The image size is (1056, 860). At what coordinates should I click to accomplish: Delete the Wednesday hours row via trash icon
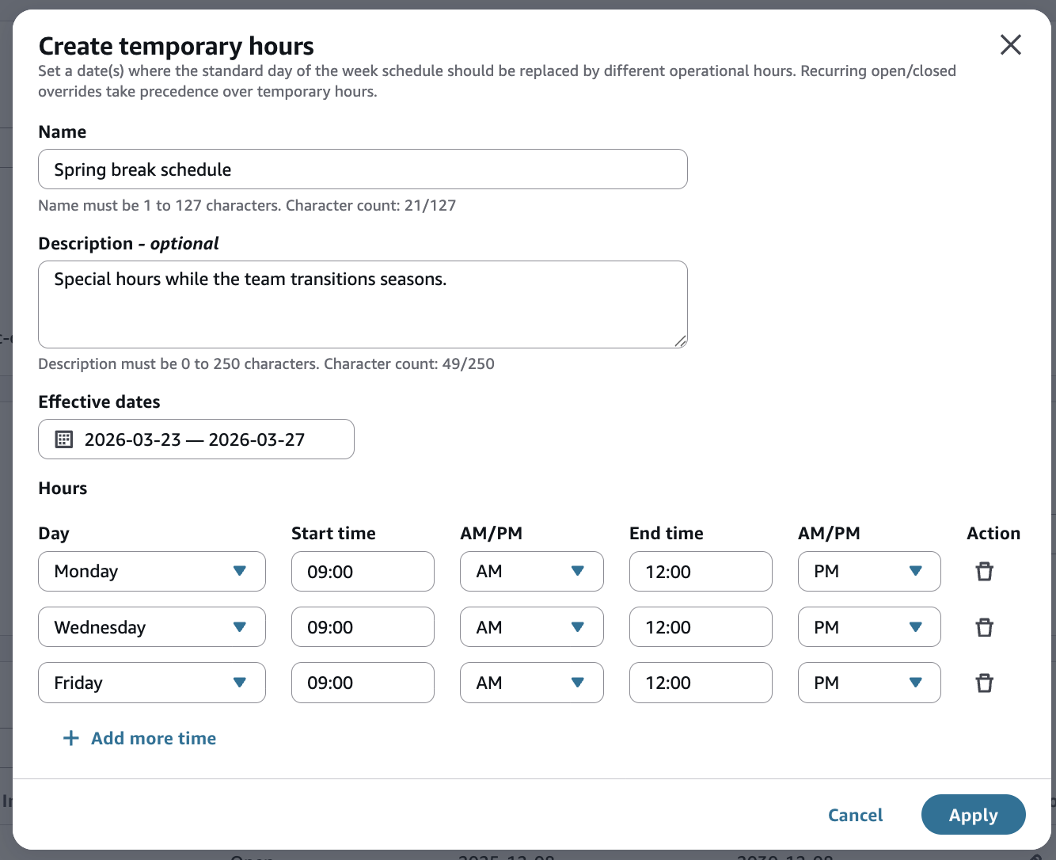tap(984, 626)
